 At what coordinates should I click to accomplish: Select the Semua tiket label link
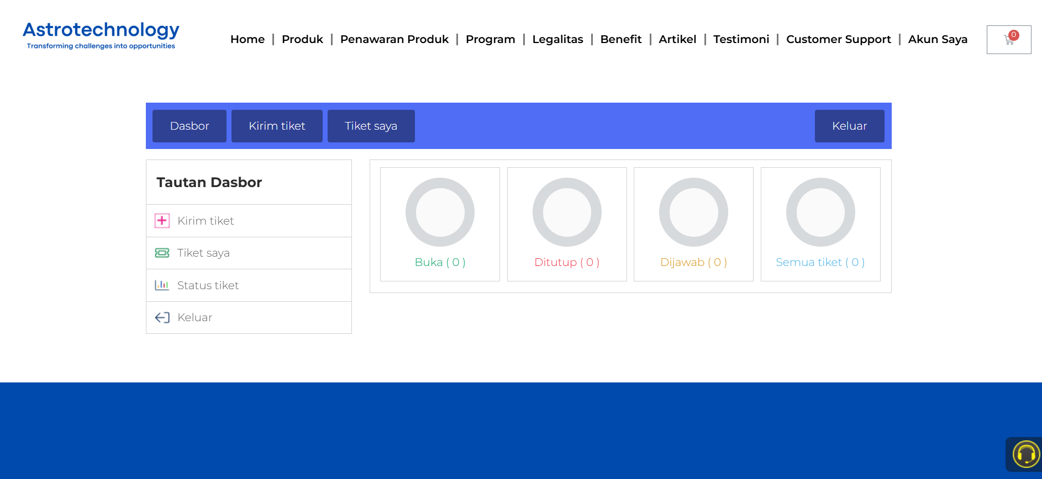pyautogui.click(x=820, y=262)
